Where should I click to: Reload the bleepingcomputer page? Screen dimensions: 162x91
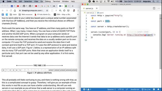(11, 10)
